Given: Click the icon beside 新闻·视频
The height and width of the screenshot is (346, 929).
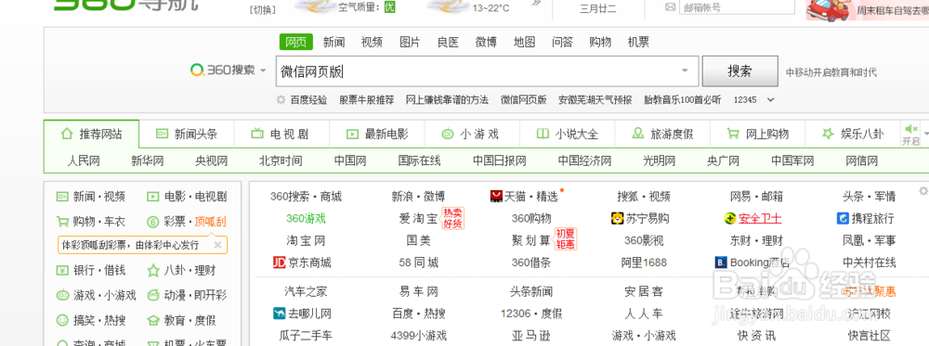Looking at the screenshot, I should point(61,197).
